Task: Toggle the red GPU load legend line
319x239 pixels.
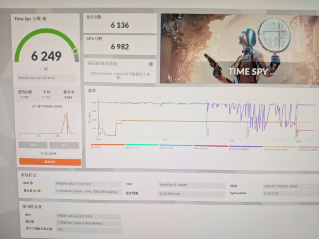Action: coord(211,145)
